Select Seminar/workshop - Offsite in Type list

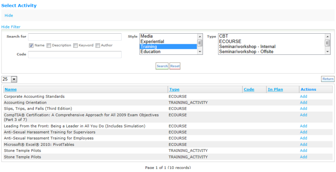pos(272,52)
